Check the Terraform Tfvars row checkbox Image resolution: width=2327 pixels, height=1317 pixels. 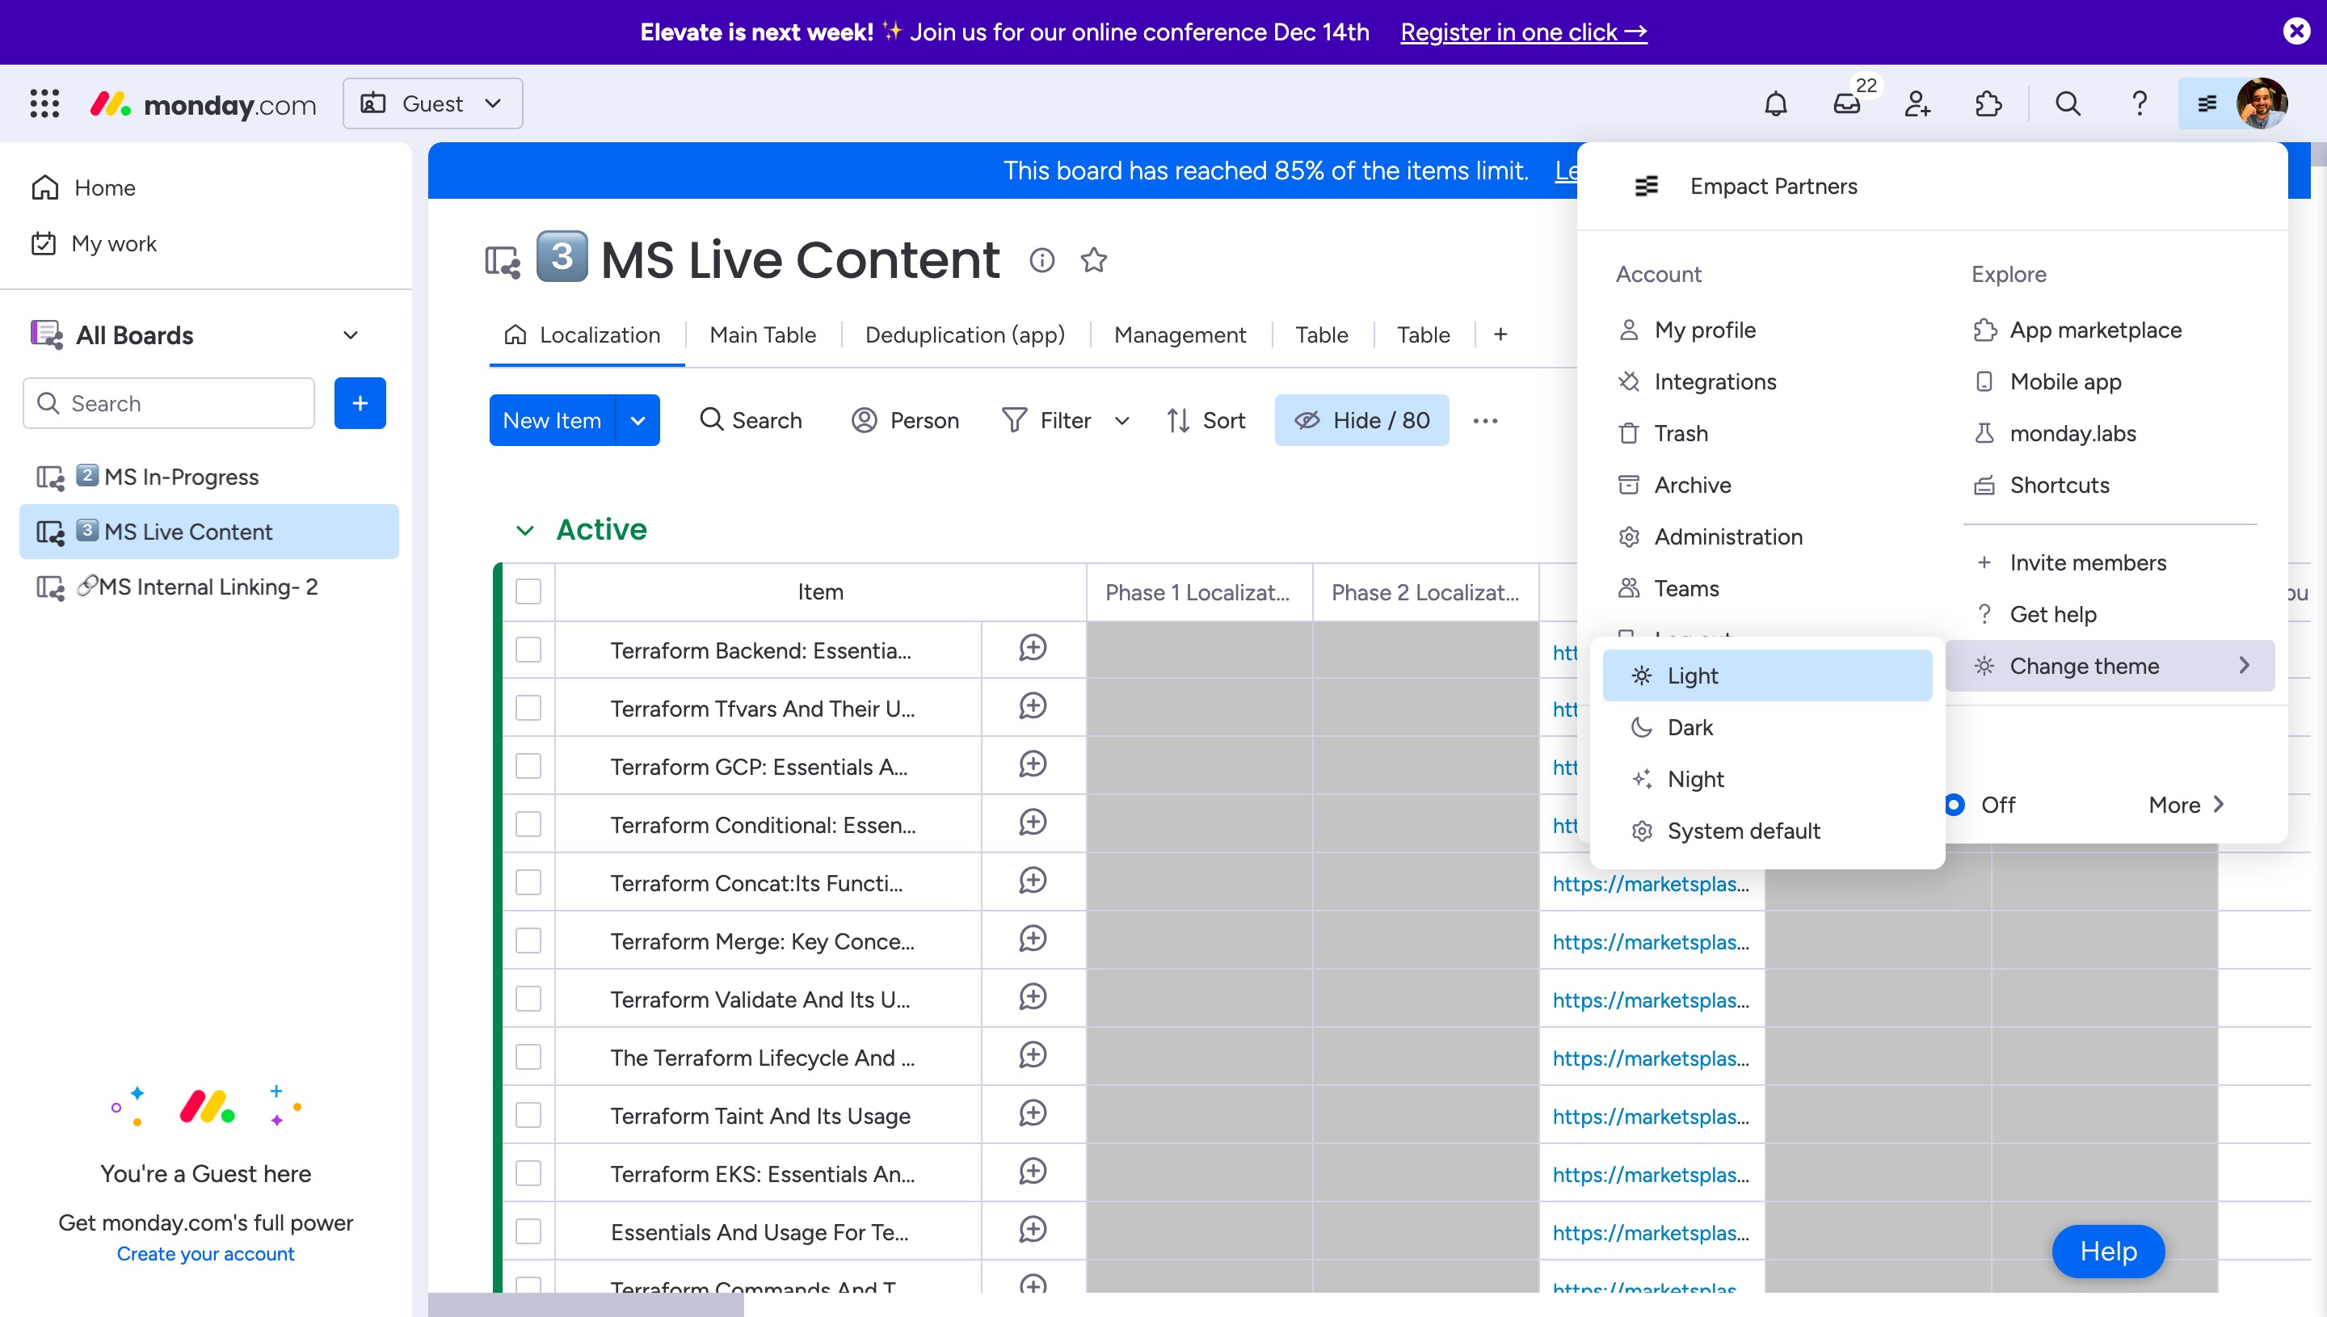coord(528,709)
